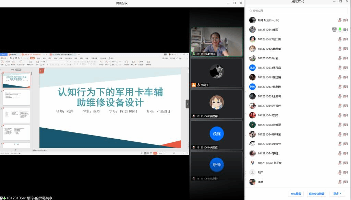Click the 搜索成员 search field
This screenshot has width=351, height=200.
point(298,11)
